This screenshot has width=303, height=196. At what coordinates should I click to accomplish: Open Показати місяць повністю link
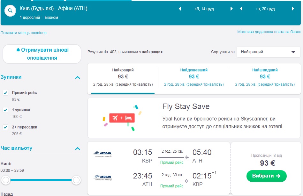pos(24,33)
